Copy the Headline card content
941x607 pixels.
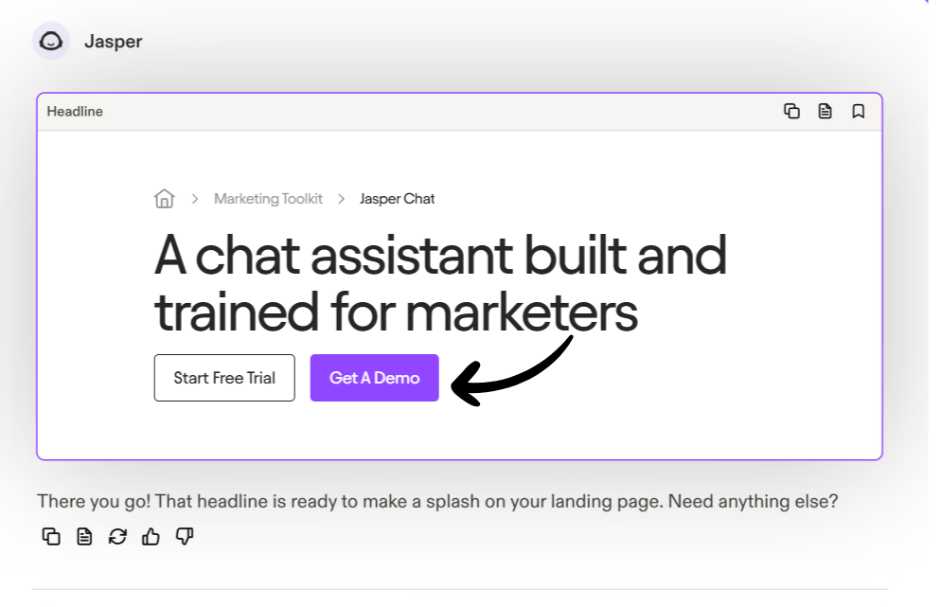(x=791, y=111)
